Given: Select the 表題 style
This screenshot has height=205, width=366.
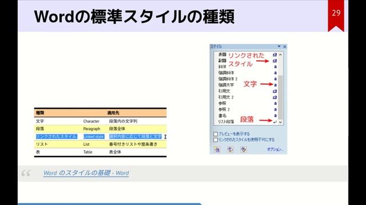Looking at the screenshot, I should pyautogui.click(x=222, y=55).
